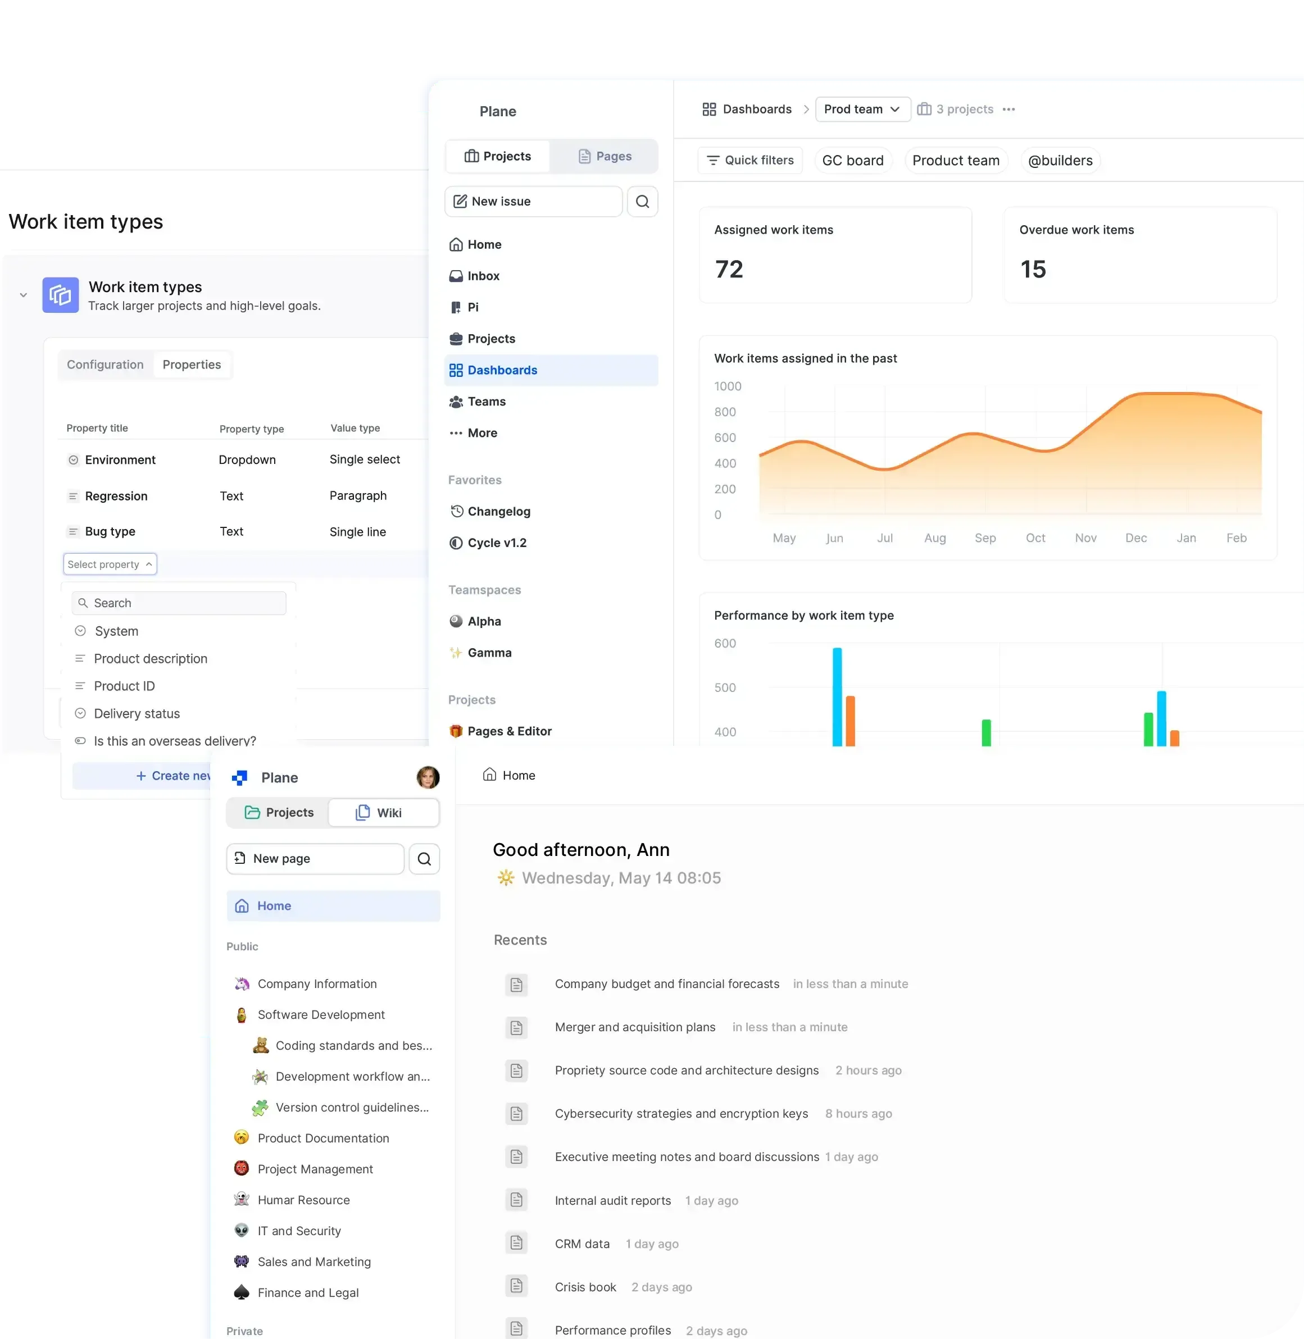Click the search icon beside New page
Viewport: 1304px width, 1339px height.
point(424,858)
